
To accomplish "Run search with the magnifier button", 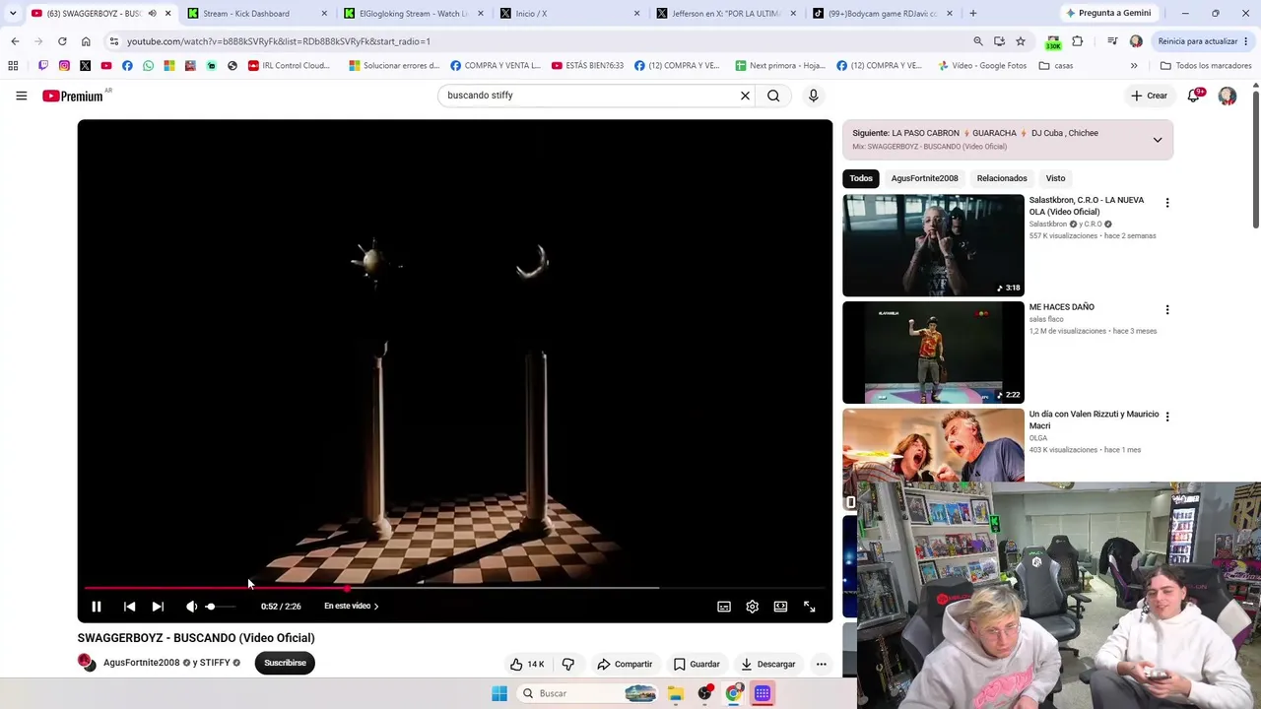I will pyautogui.click(x=773, y=96).
